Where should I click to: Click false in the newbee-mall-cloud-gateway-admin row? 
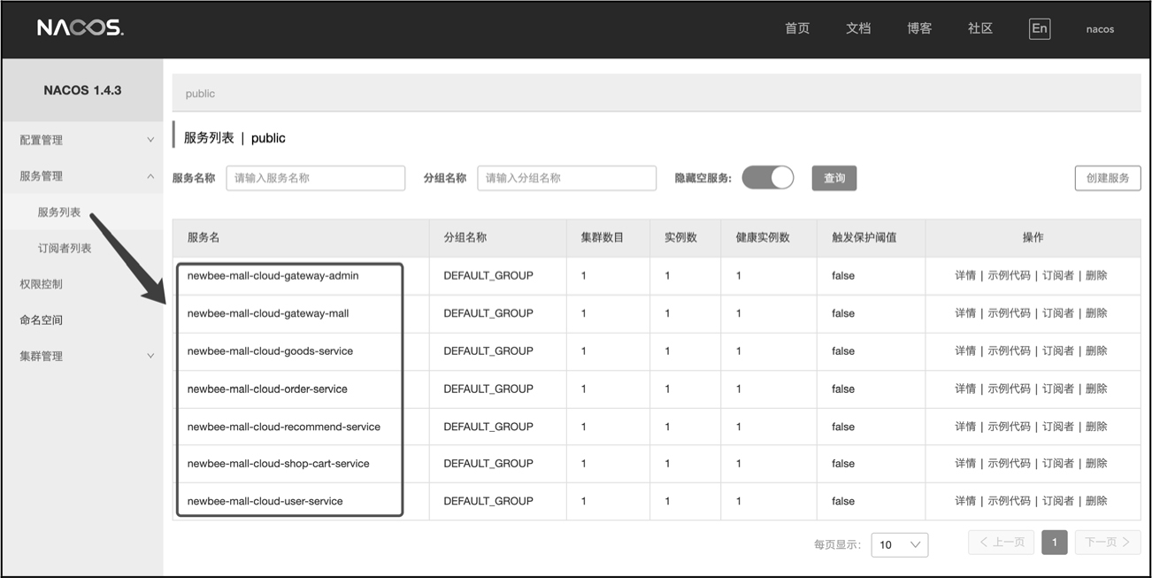pyautogui.click(x=843, y=275)
